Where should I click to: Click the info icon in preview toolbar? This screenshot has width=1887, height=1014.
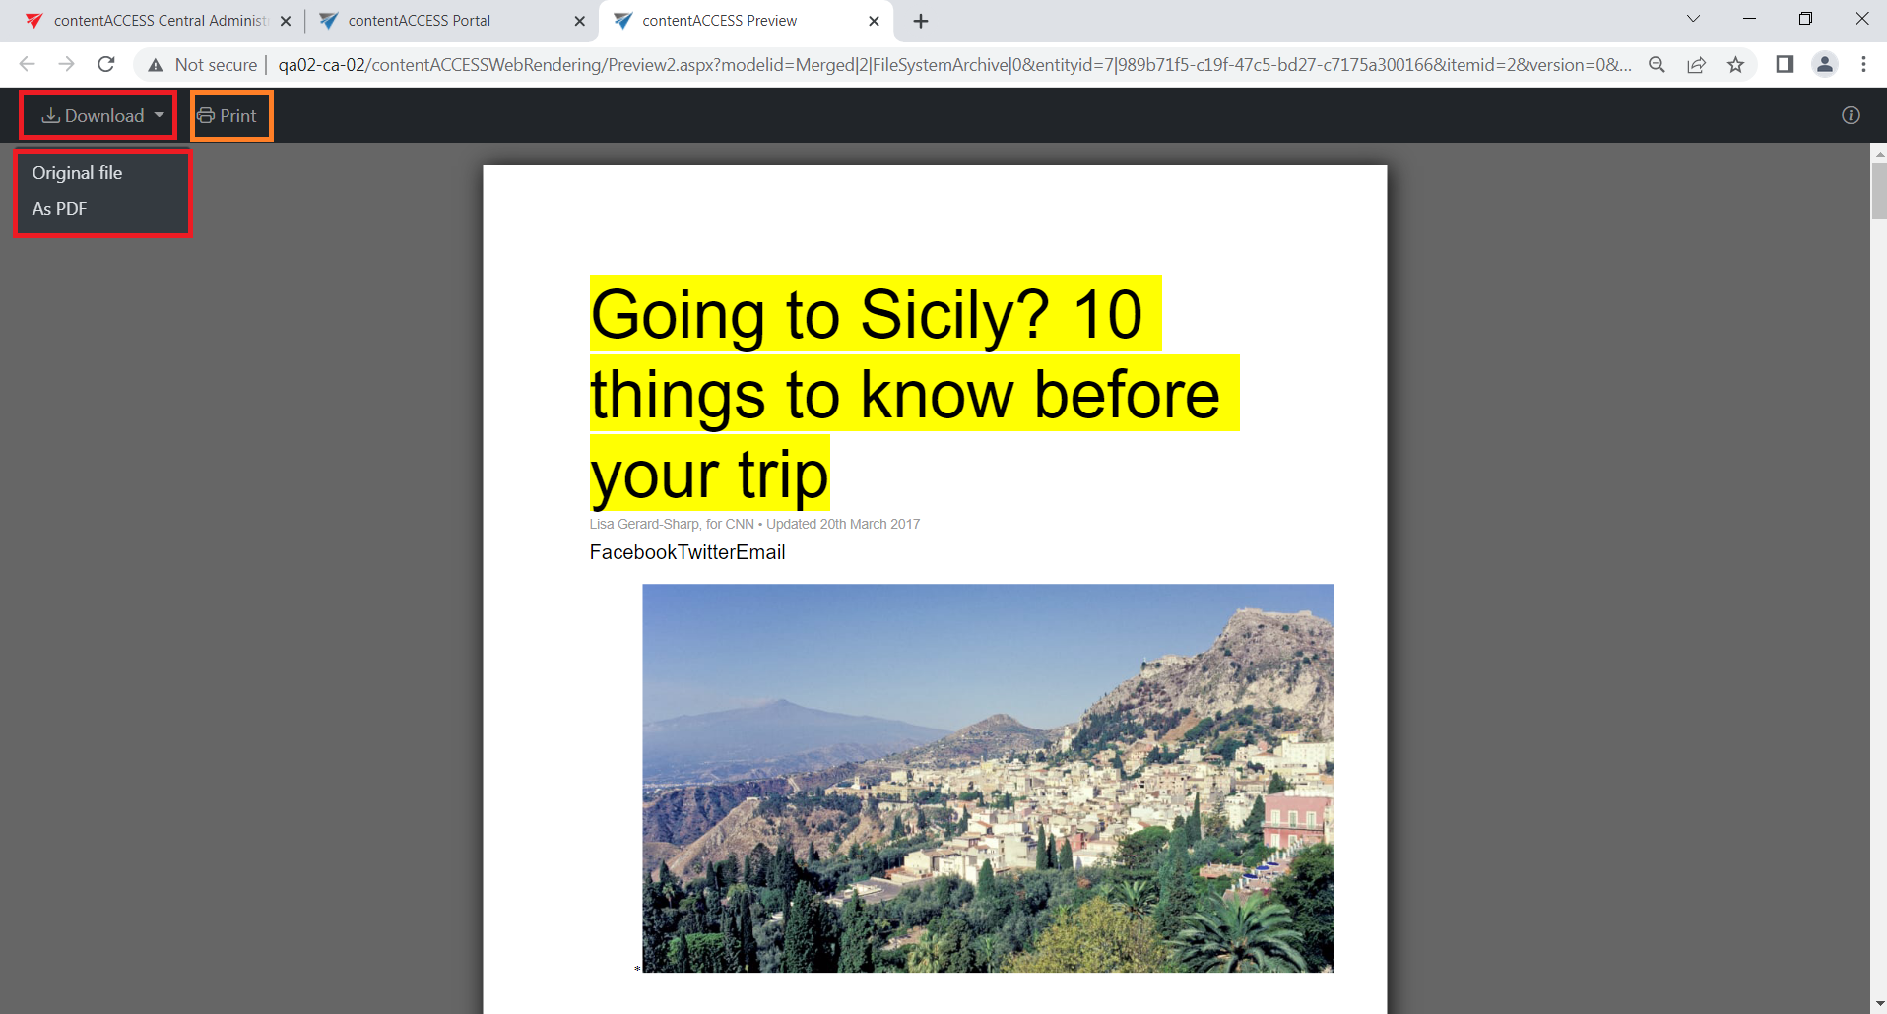(x=1851, y=115)
